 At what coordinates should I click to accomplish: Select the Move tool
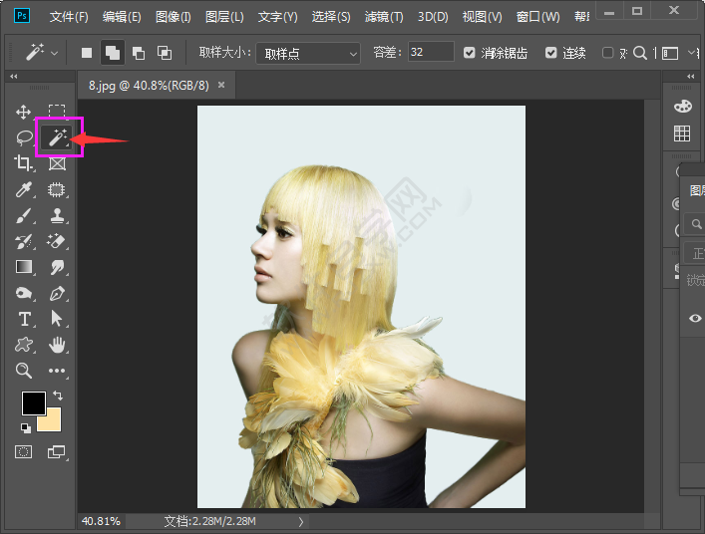tap(24, 113)
